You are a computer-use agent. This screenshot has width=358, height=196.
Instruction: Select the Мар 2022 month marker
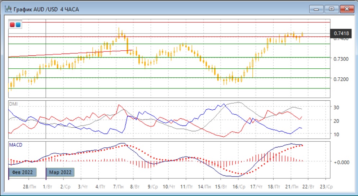coord(60,172)
